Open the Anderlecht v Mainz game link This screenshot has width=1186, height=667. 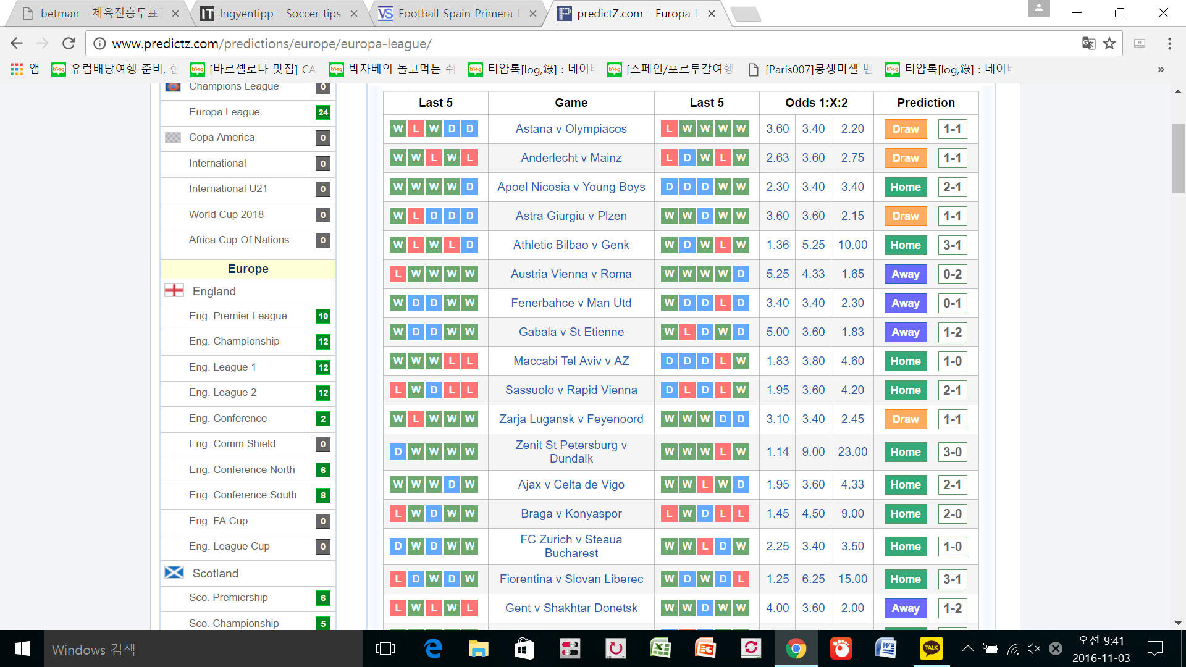[x=571, y=157]
